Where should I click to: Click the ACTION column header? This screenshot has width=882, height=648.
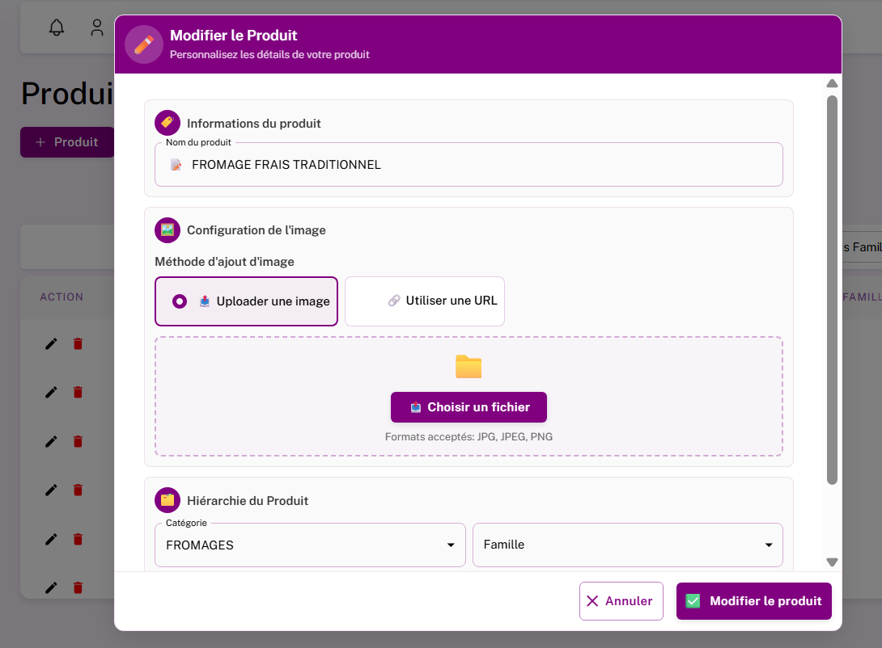click(61, 297)
